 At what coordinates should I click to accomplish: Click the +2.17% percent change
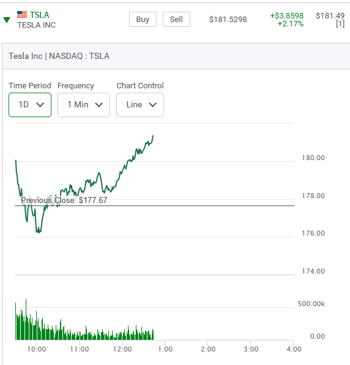point(291,24)
